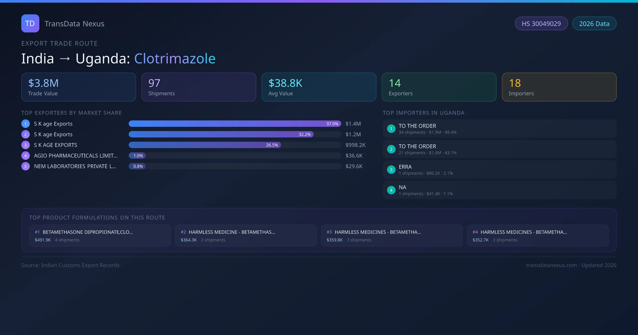Viewport: 638px width, 335px height.
Task: Click the transdatanexus.com footer link
Action: click(x=551, y=265)
